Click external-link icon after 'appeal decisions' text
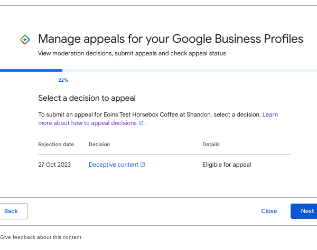 tap(141, 123)
